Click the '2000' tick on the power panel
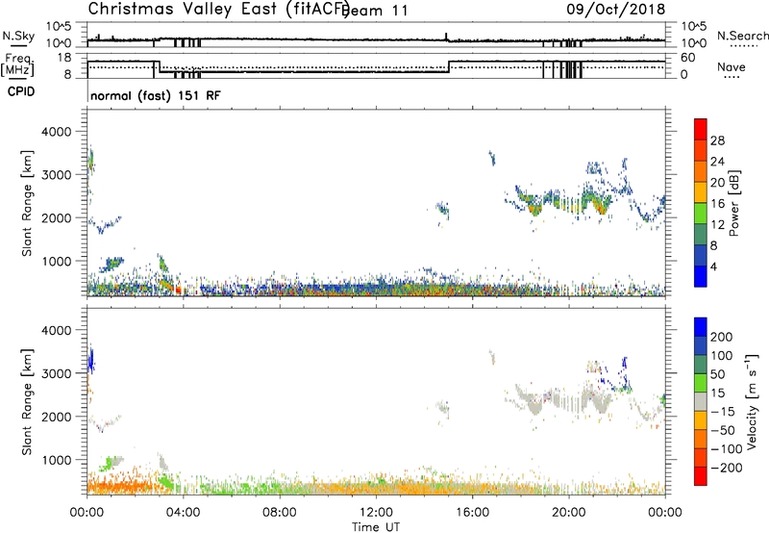The image size is (769, 533). (57, 217)
